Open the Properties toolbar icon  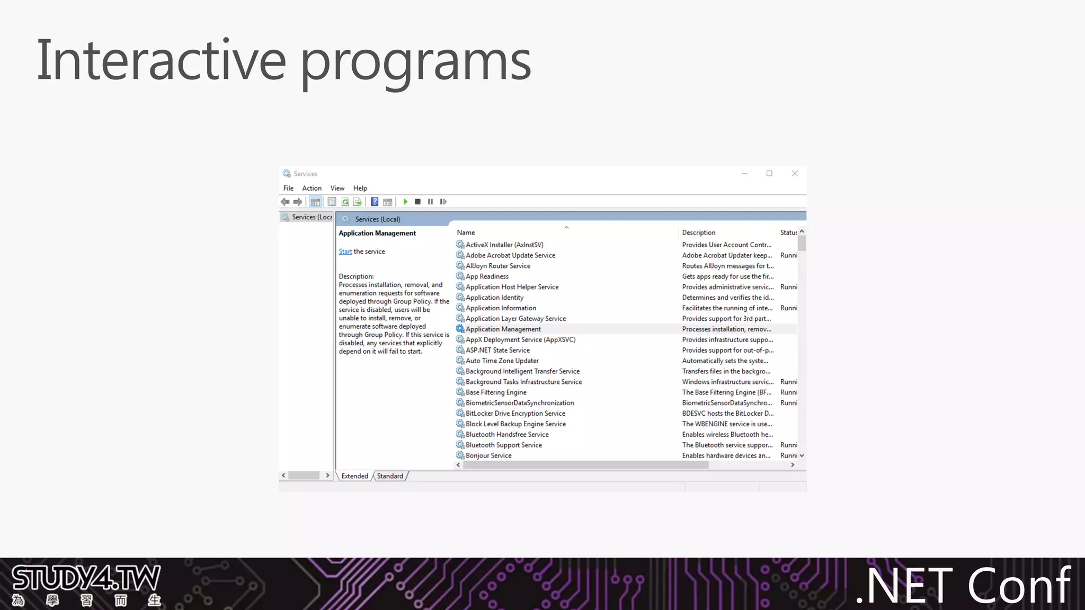pyautogui.click(x=332, y=202)
